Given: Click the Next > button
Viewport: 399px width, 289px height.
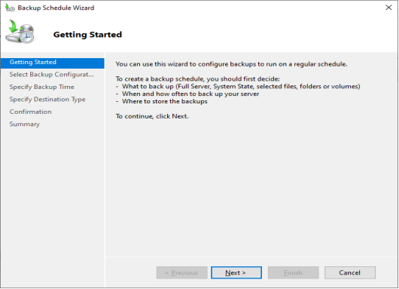Looking at the screenshot, I should tap(236, 272).
